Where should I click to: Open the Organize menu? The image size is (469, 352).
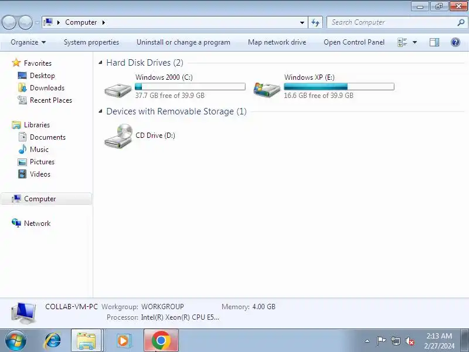click(28, 42)
